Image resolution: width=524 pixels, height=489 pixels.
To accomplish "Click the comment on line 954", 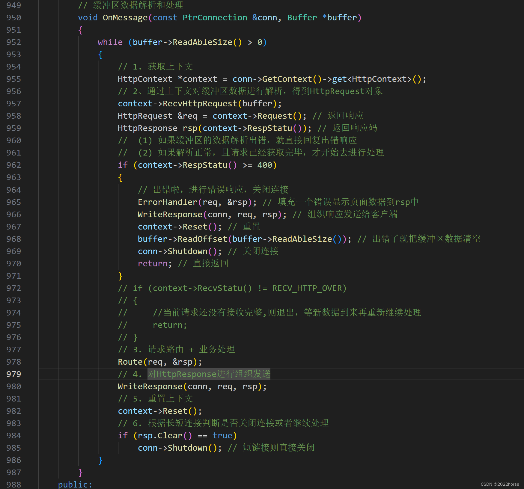I will (155, 67).
